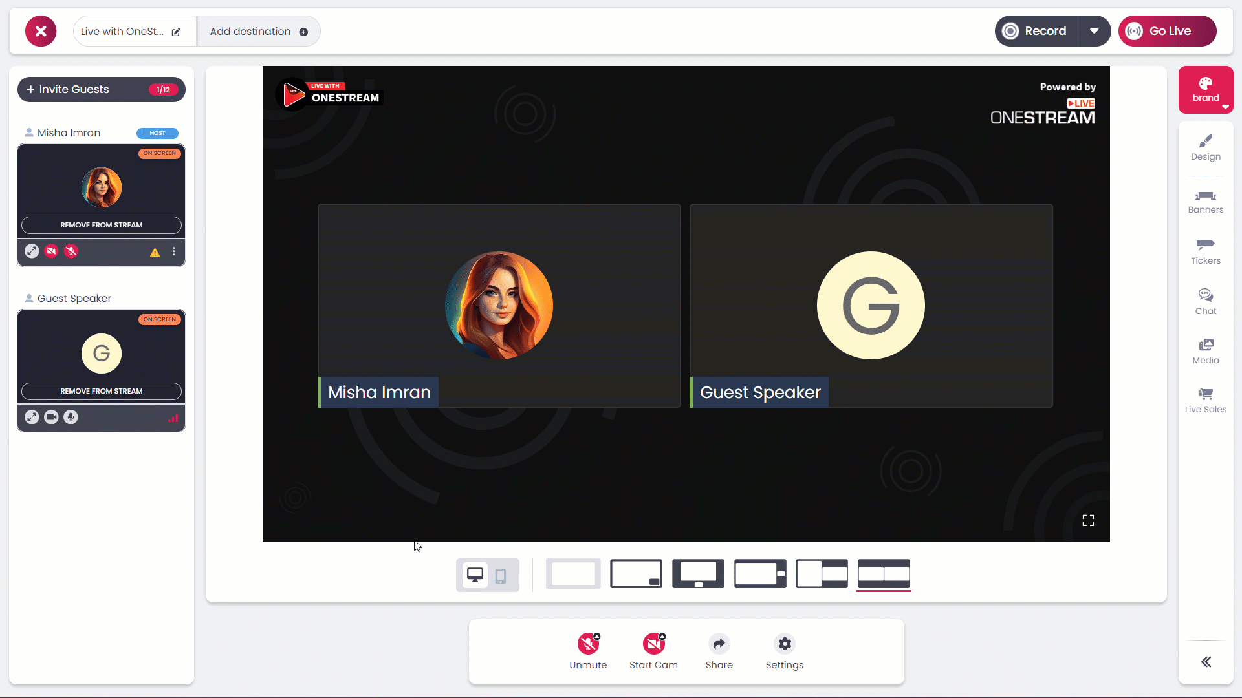
Task: Enter fullscreen preview of stream
Action: pos(1088,521)
